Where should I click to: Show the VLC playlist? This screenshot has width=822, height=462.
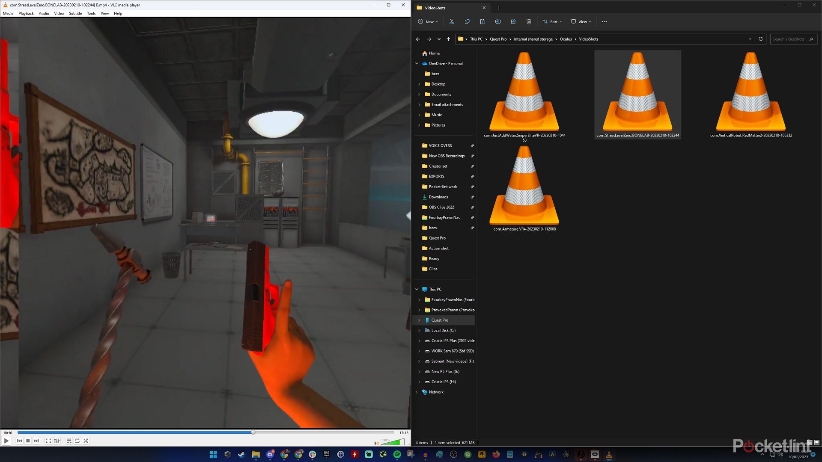(69, 441)
